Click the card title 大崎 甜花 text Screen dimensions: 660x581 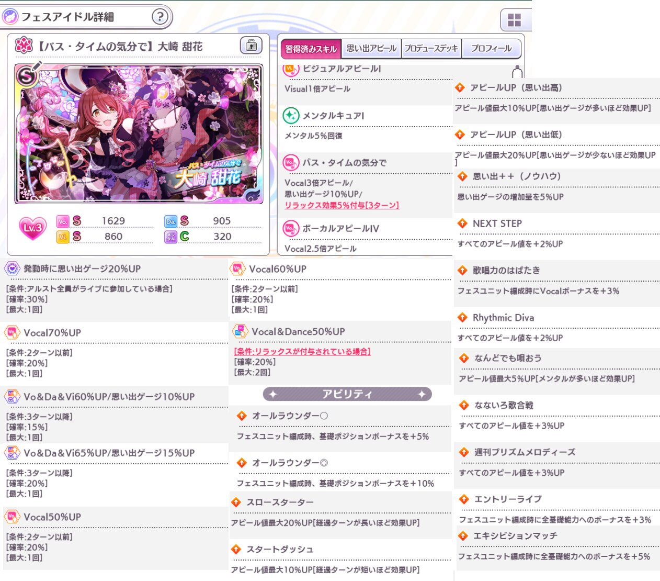(x=180, y=47)
